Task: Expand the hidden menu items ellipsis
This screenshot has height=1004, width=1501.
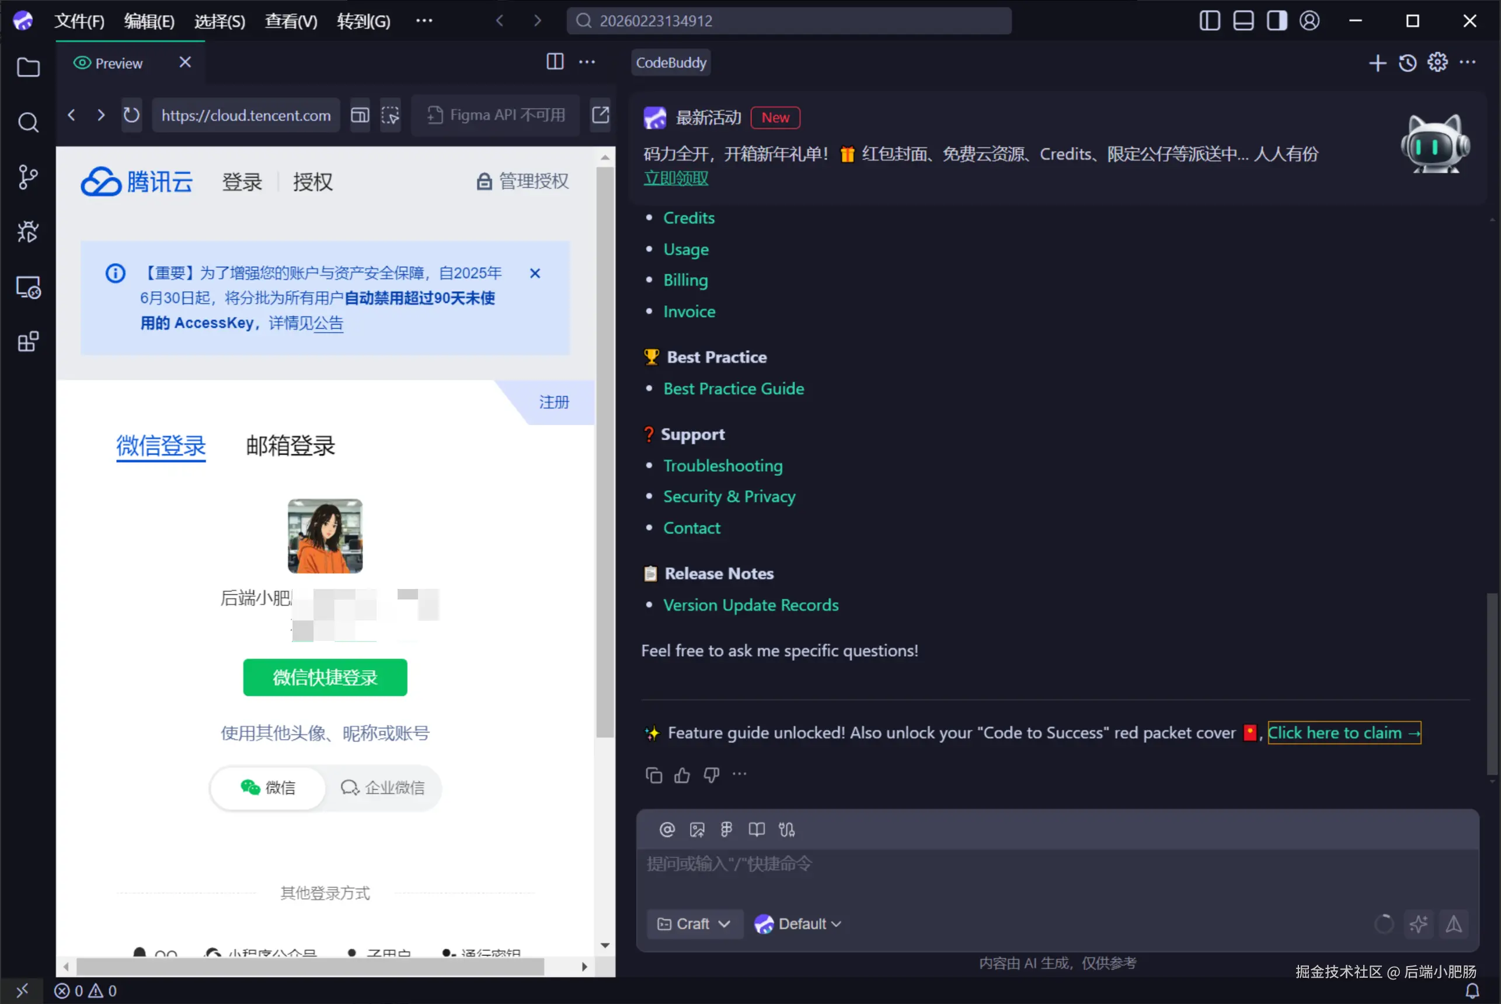Action: [424, 21]
